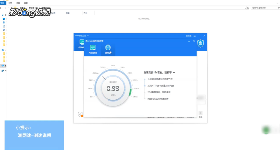Image resolution: width=280 pixels, height=150 pixels.
Task: Open Documents icon in the Explorer sidebar
Action: tap(4, 26)
